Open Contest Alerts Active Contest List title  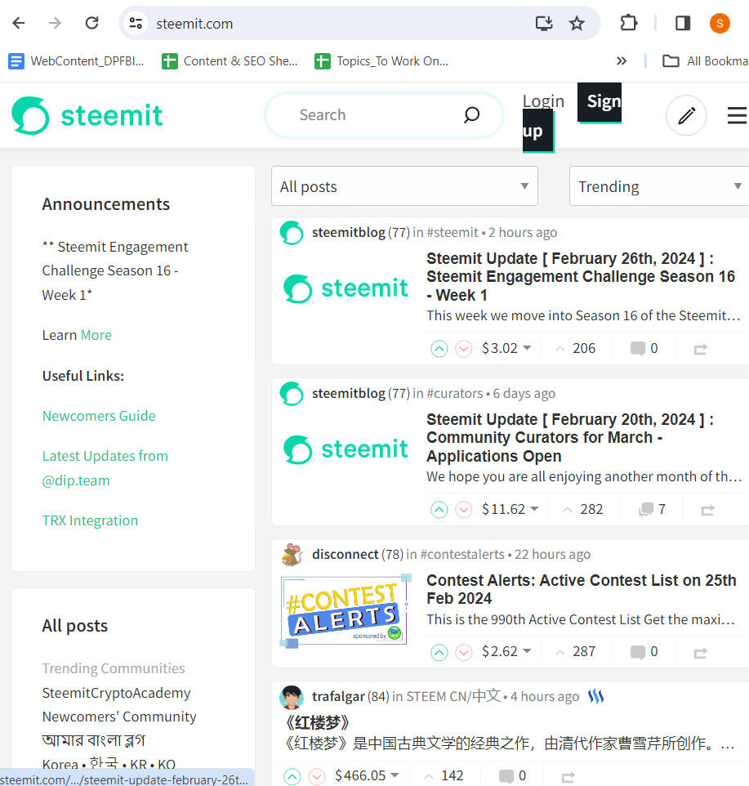pyautogui.click(x=582, y=589)
